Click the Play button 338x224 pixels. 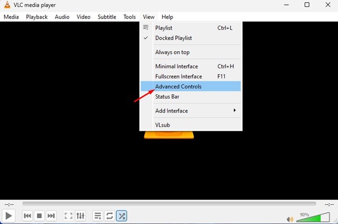(x=8, y=216)
